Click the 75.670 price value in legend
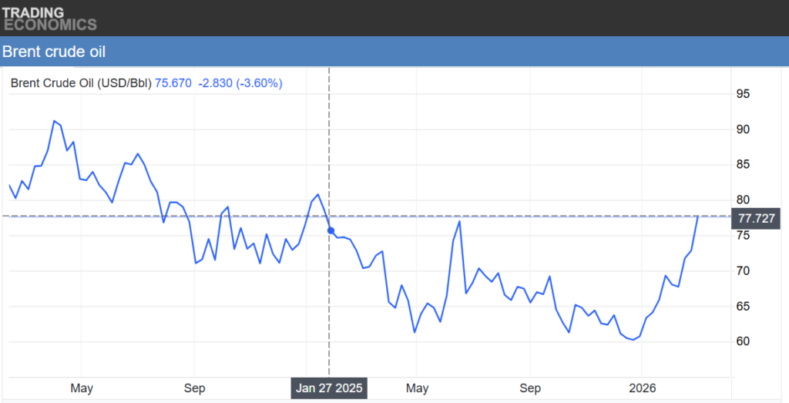The height and width of the screenshot is (403, 789). (x=173, y=83)
